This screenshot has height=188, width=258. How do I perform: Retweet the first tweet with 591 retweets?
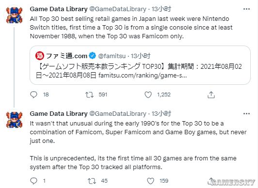(x=89, y=95)
